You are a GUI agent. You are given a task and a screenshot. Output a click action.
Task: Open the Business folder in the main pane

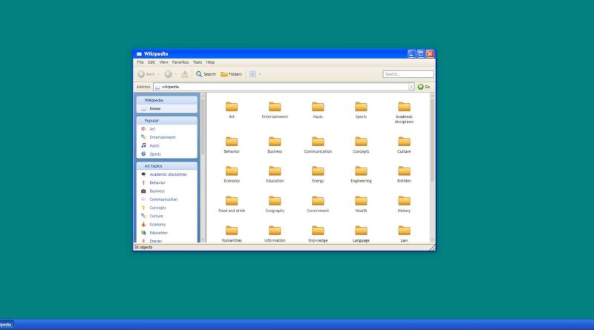pos(275,145)
